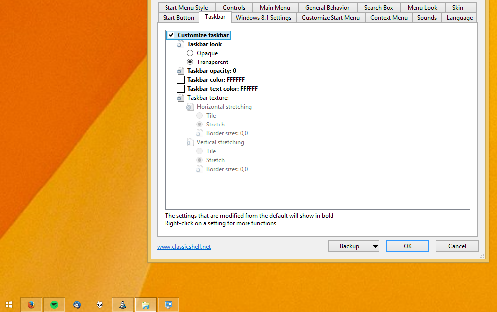Open VLC media player from the taskbar
The height and width of the screenshot is (312, 497).
pyautogui.click(x=123, y=305)
